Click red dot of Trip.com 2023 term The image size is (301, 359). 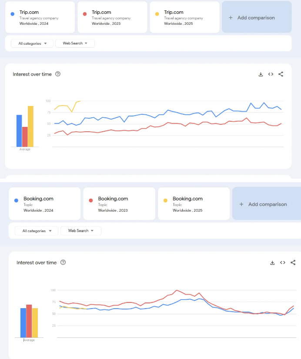click(x=85, y=14)
